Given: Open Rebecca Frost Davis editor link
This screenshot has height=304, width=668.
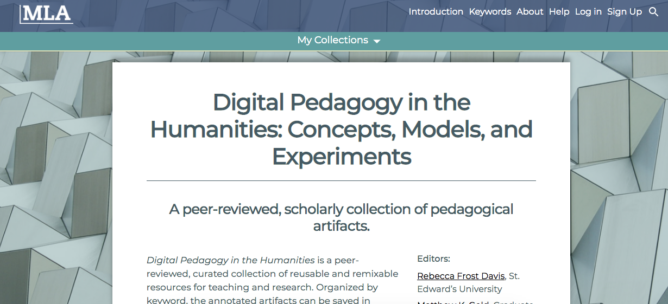Looking at the screenshot, I should pos(461,276).
